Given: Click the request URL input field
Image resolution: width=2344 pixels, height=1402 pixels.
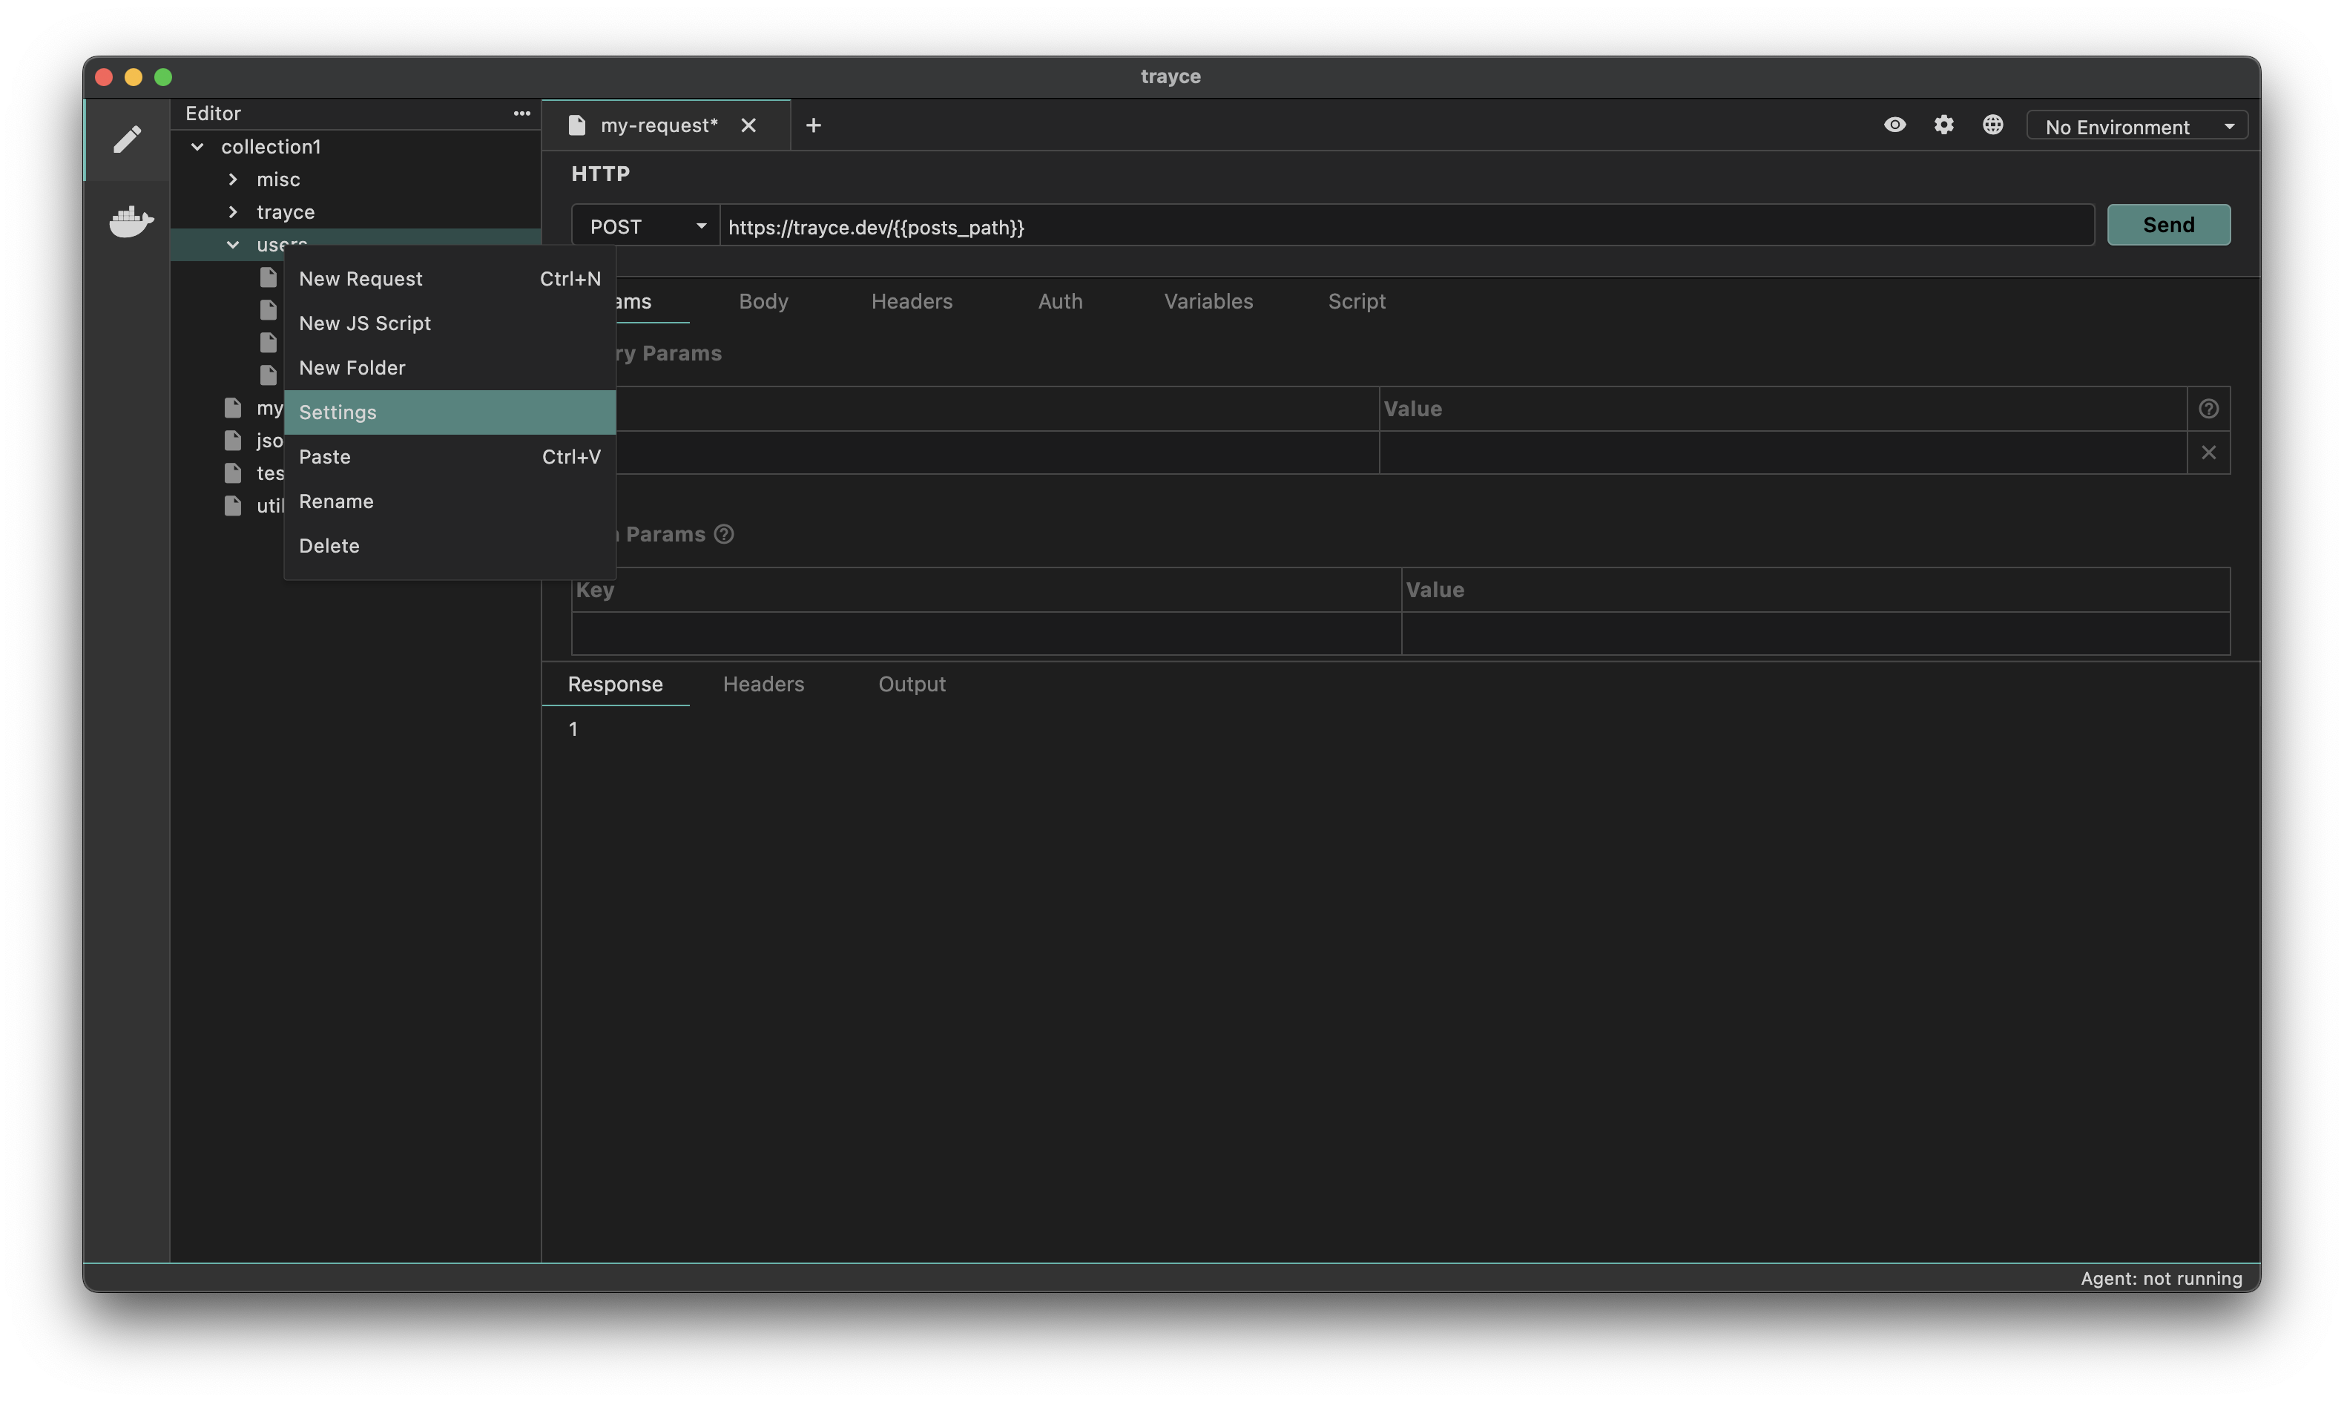Looking at the screenshot, I should [1406, 227].
